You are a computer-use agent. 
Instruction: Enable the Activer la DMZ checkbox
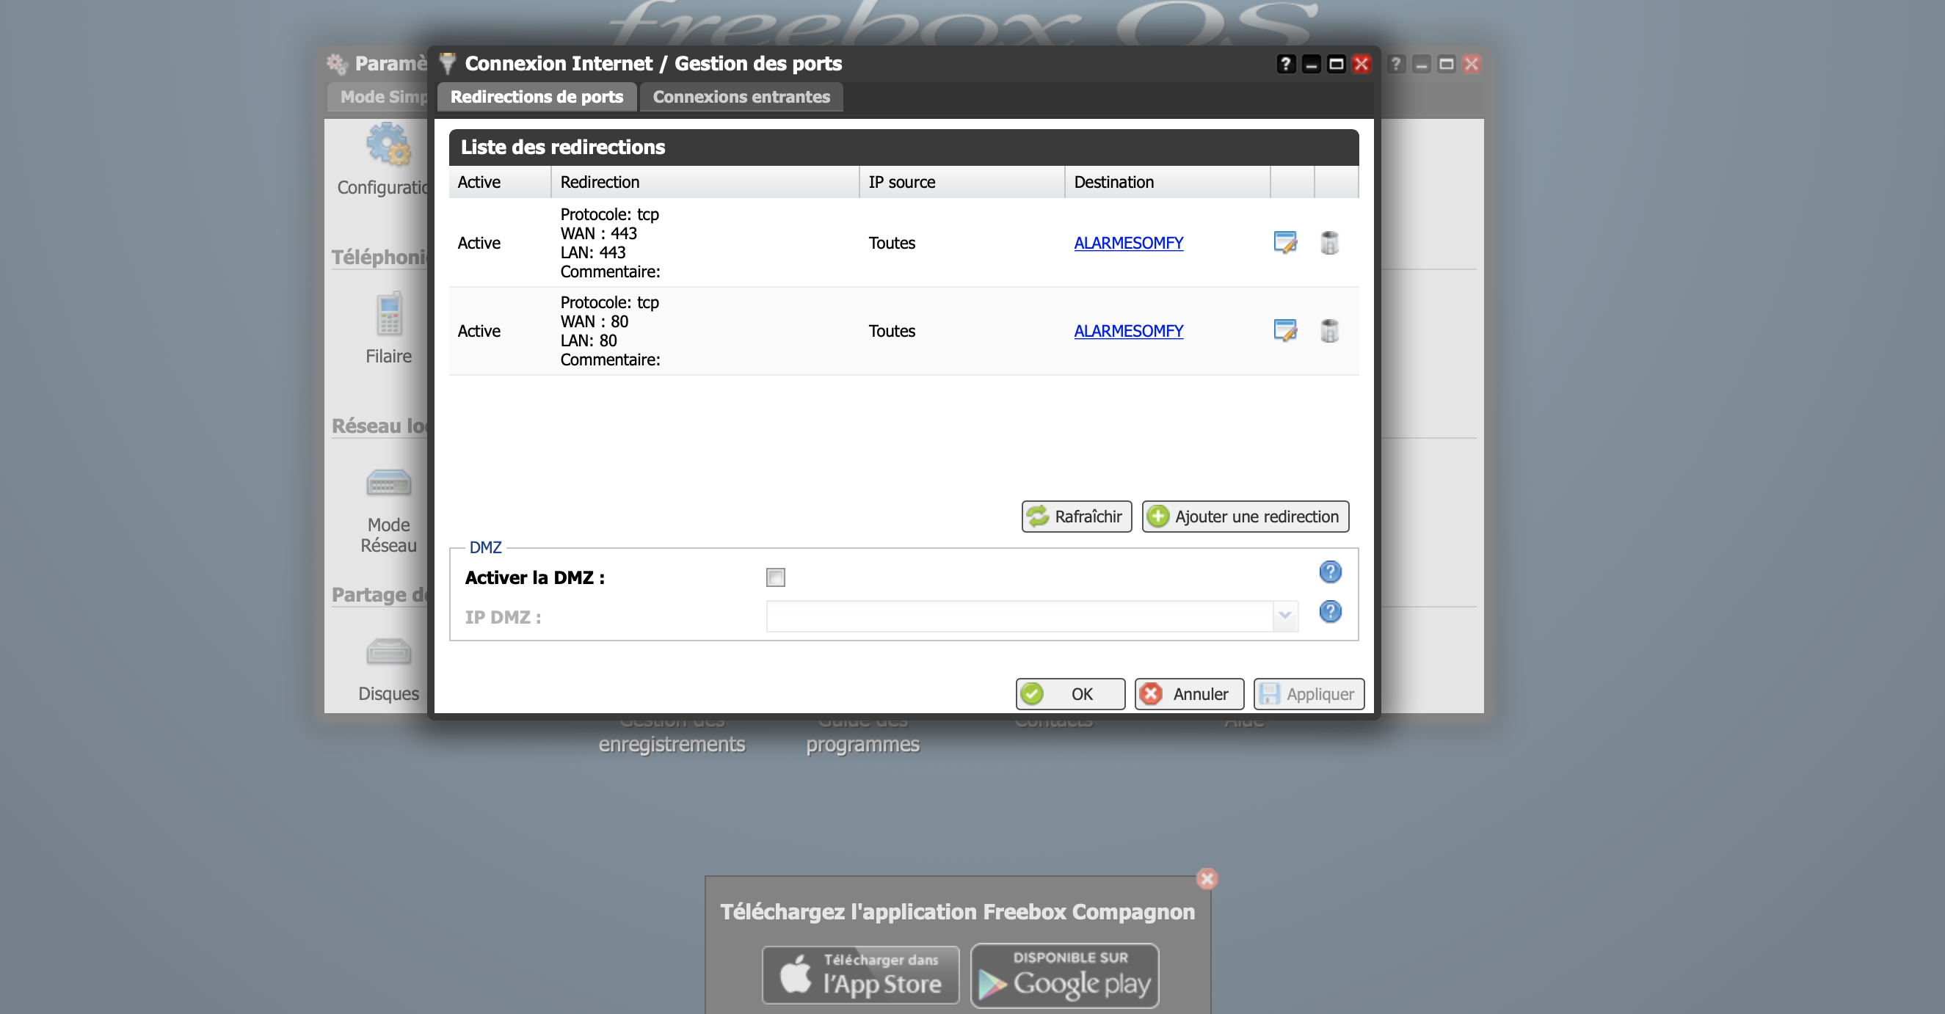pos(776,577)
